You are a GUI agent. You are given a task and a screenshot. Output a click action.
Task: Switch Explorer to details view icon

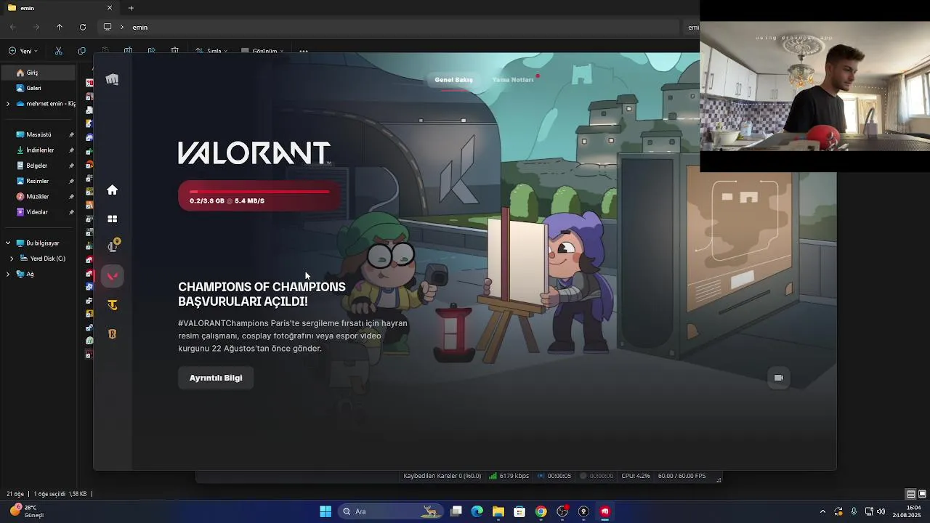pyautogui.click(x=910, y=494)
